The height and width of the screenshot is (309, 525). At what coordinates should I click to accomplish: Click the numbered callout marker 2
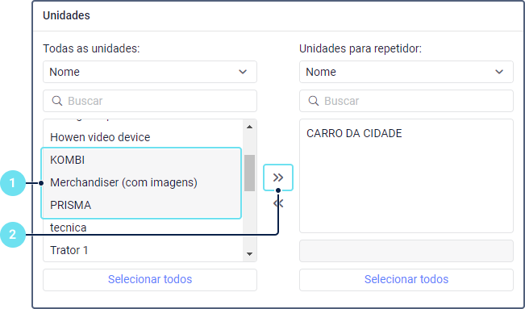(13, 235)
